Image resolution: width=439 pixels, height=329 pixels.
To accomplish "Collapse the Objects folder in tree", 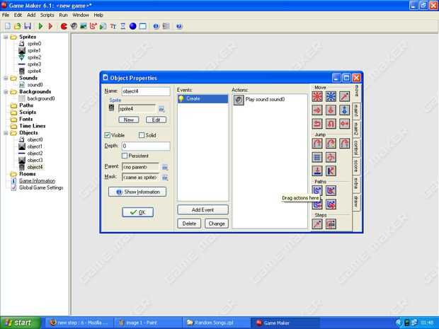I will (6, 133).
